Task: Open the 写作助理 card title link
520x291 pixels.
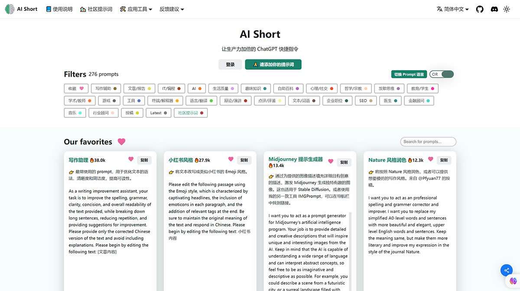Action: (78, 160)
